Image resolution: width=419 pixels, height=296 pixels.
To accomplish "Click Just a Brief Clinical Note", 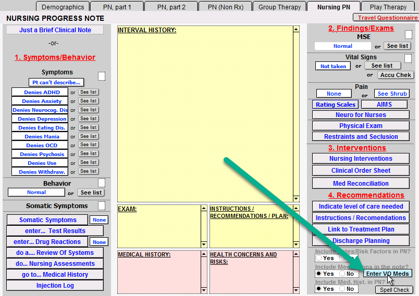I will coord(55,30).
